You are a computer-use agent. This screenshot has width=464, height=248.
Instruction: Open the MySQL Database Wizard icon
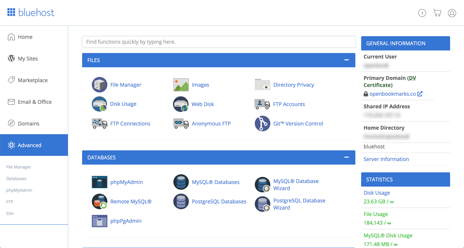(262, 185)
